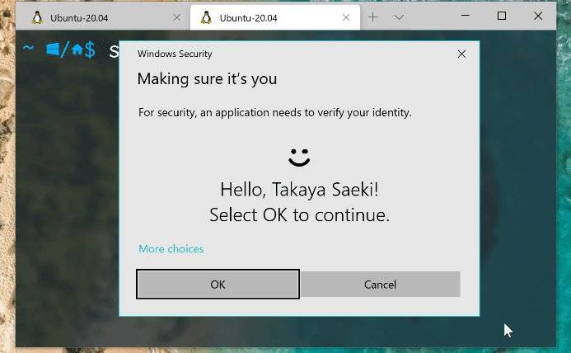Screen dimensions: 571x353
Task: Click the home icon in terminal prompt
Action: (77, 49)
